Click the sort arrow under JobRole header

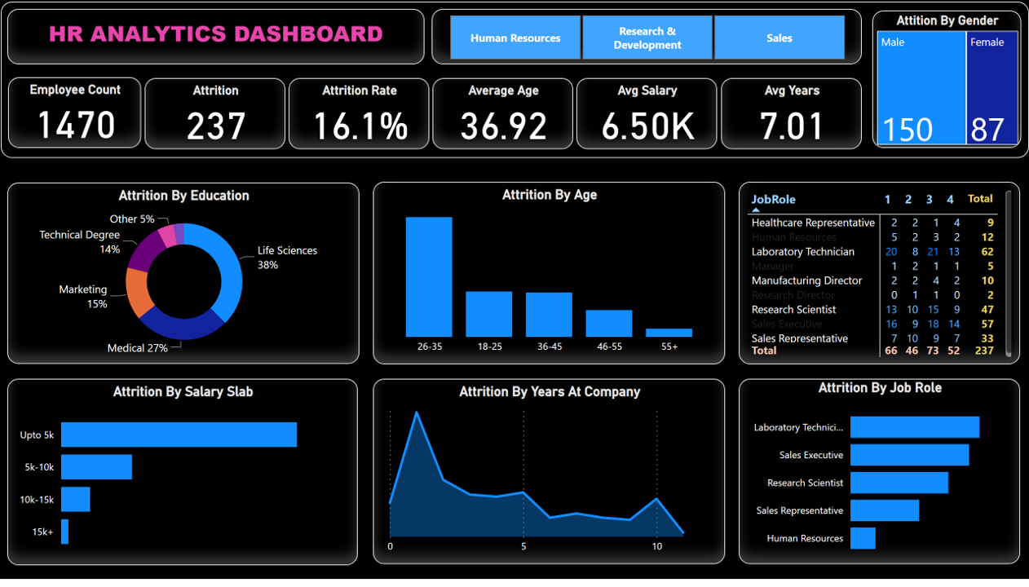click(756, 210)
